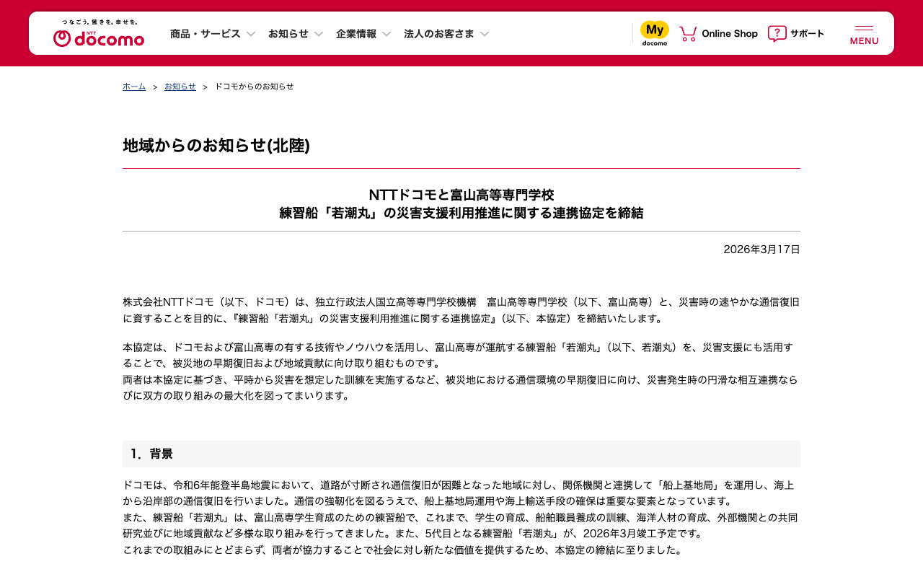Open the お知らせ menu in the header

[x=288, y=34]
